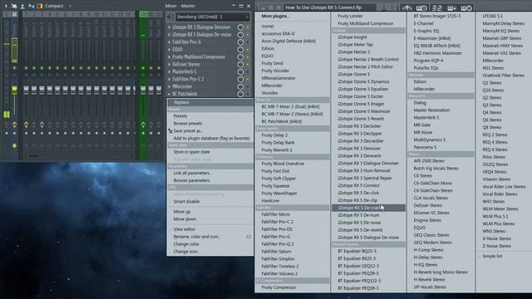Toggle enable LED for DeEsser Stereo slot
Screen dimensions: 532x299
pos(248,65)
